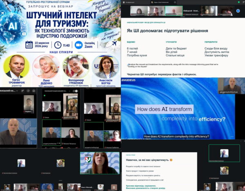Screen dimensions: 245x191
Task: Tap the camera icon in phone toolbar
Action: tap(33, 91)
